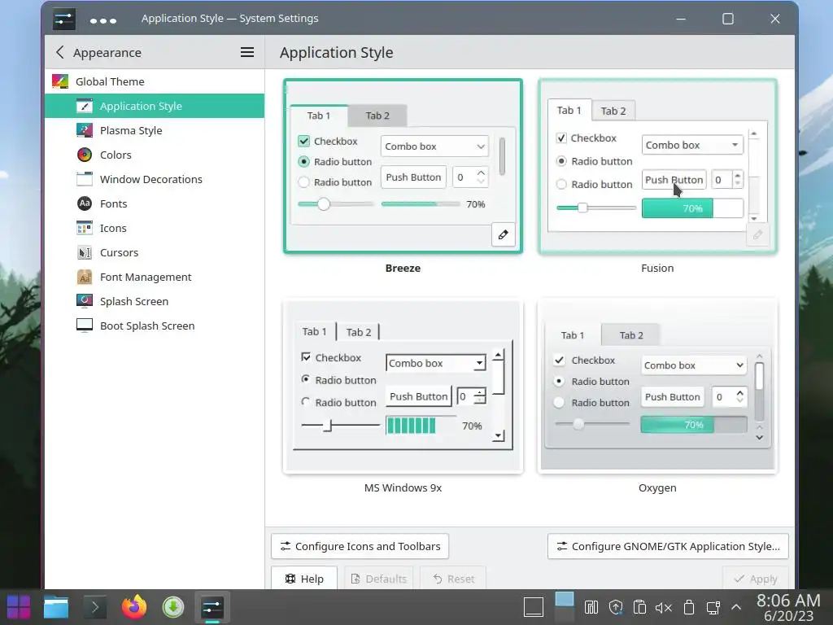Select second radio button in Fusion preview
Screen dimensions: 833x625
tap(561, 184)
